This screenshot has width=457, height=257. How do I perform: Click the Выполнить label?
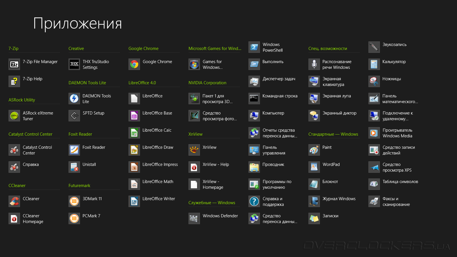coord(273,62)
